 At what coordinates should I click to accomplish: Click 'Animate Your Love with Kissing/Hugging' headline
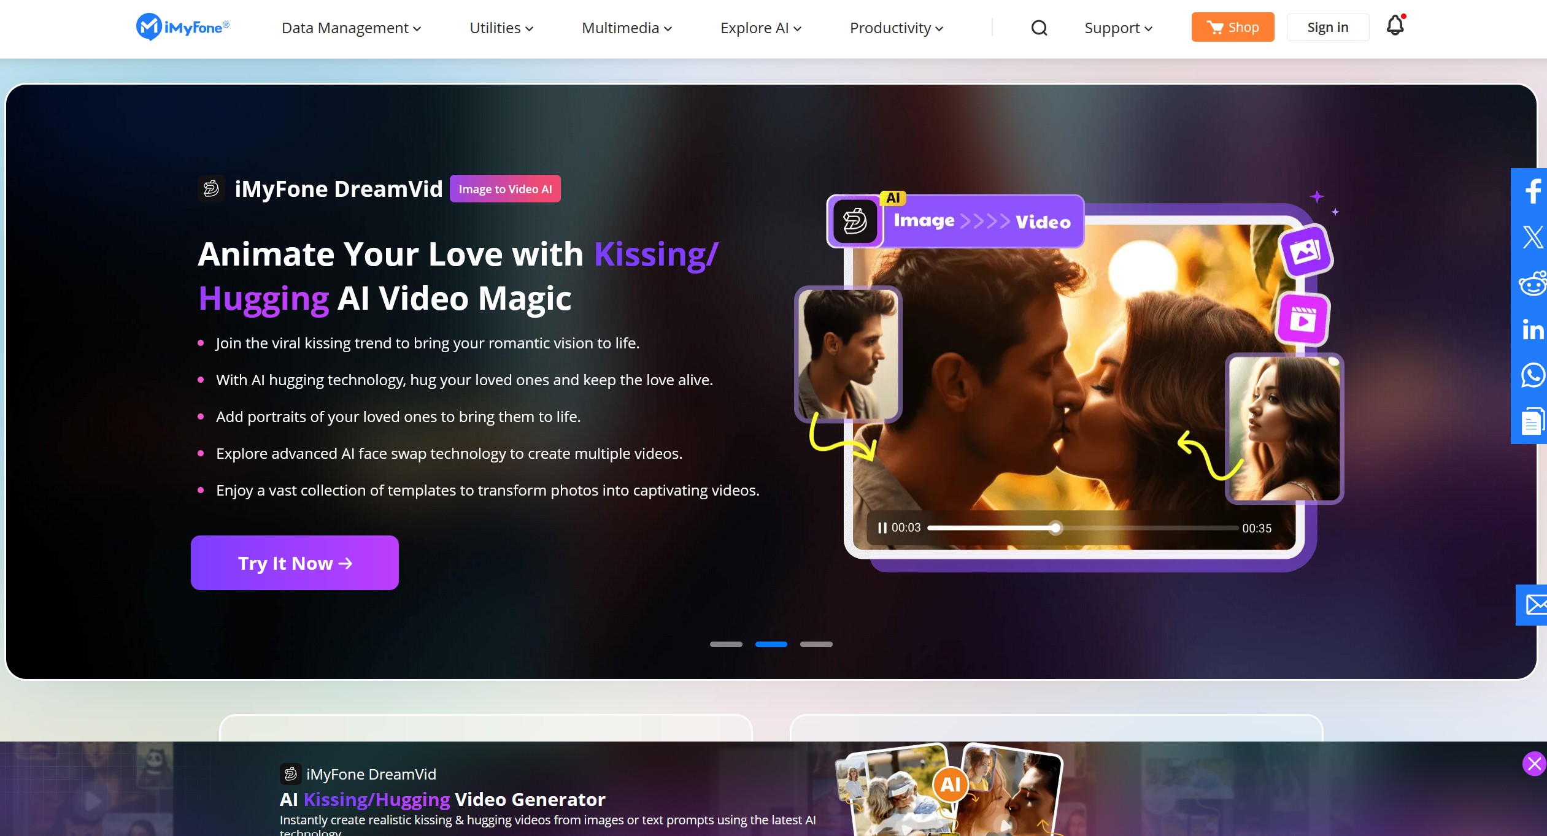458,276
